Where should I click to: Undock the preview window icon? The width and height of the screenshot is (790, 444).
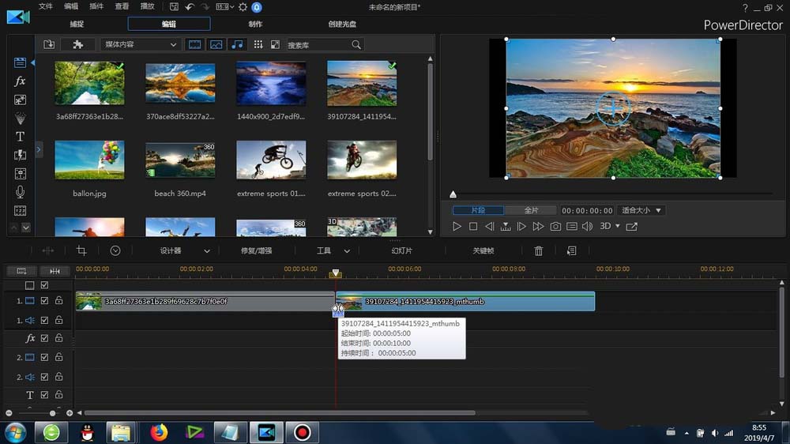631,227
